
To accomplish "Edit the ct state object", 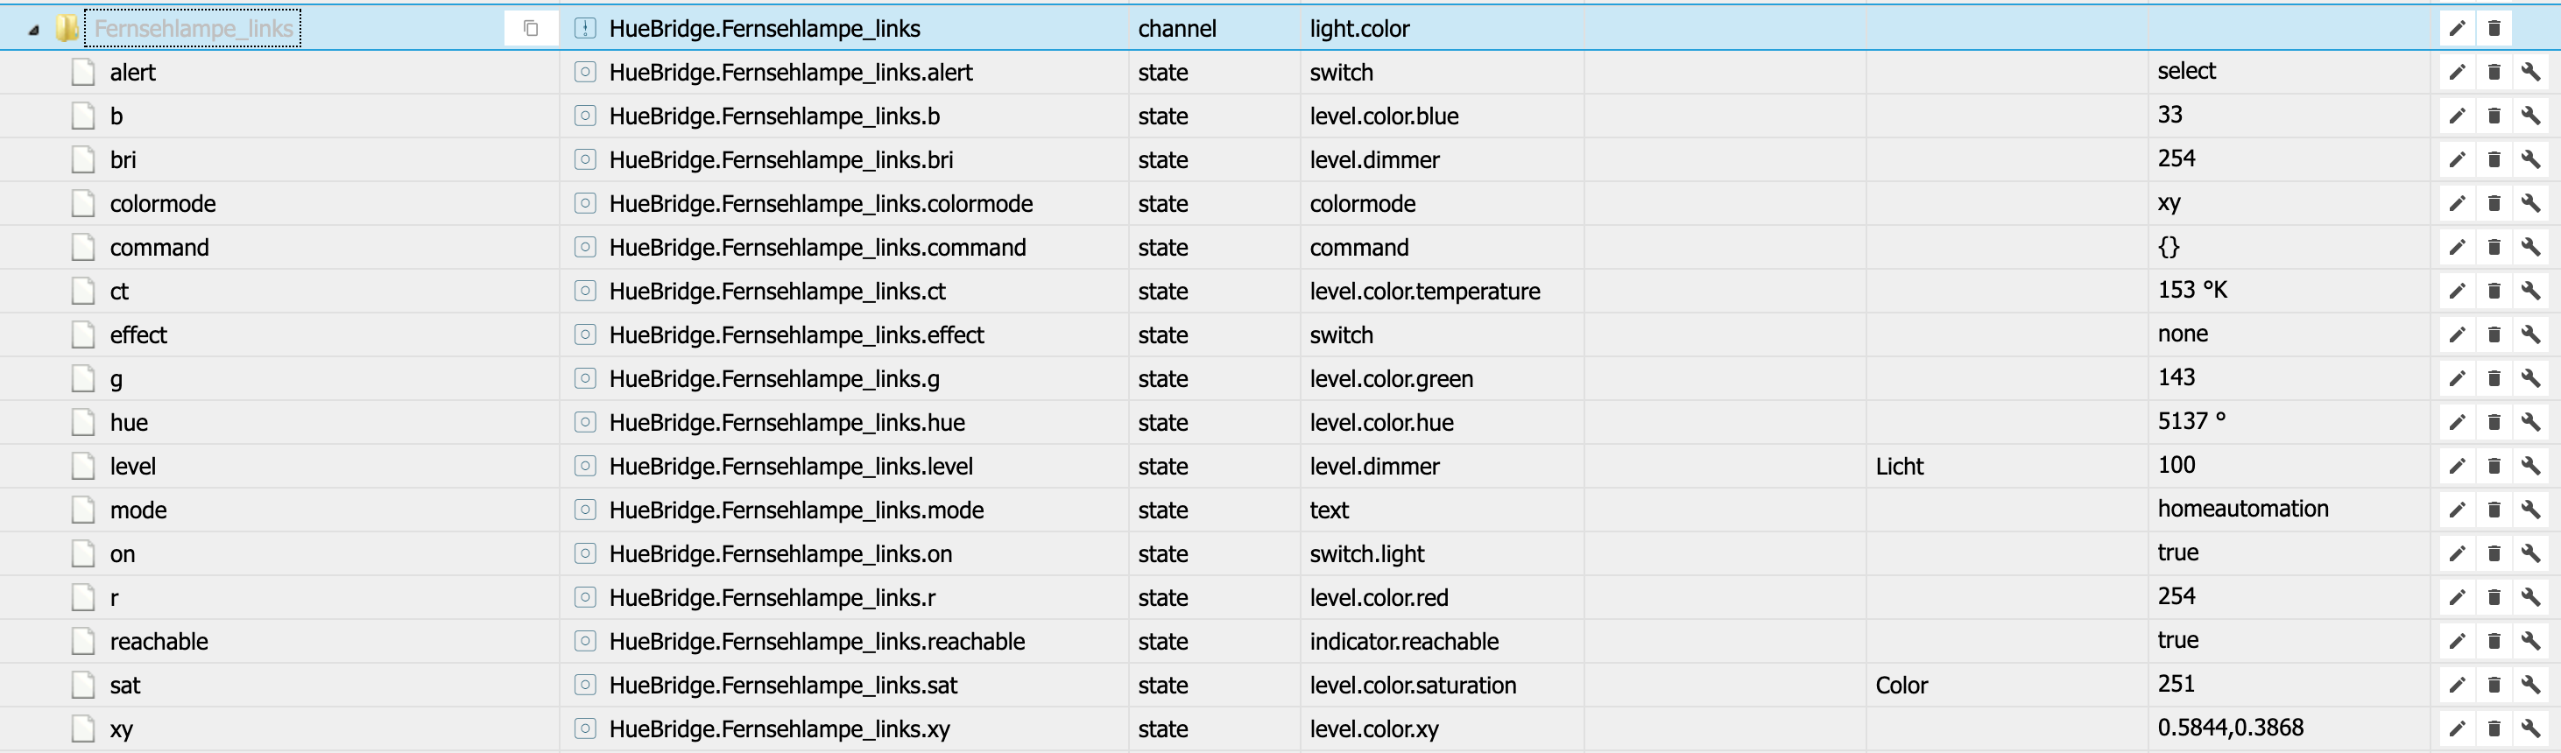I will [2457, 291].
